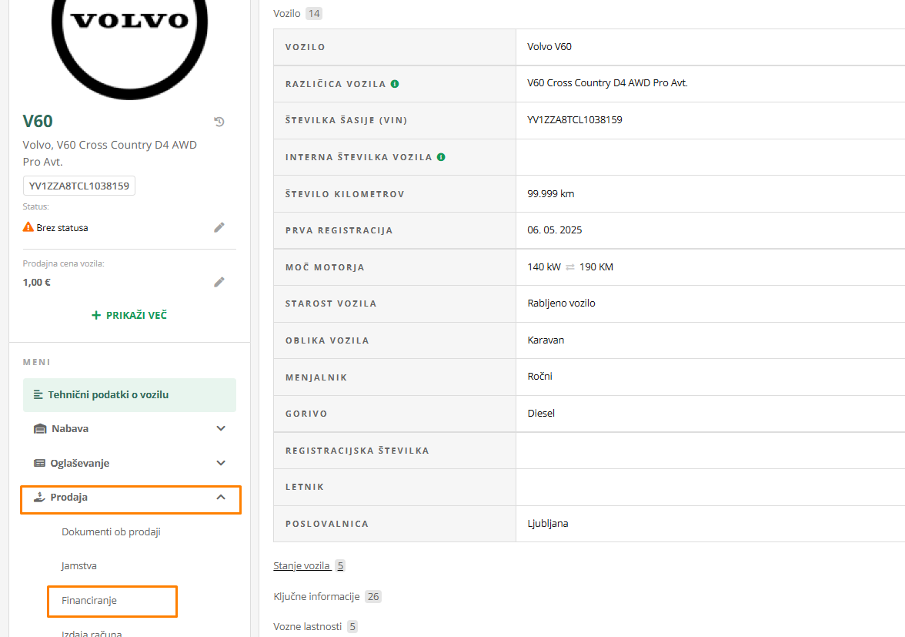Open the Nabava menu item
This screenshot has height=637, width=905.
coord(130,428)
